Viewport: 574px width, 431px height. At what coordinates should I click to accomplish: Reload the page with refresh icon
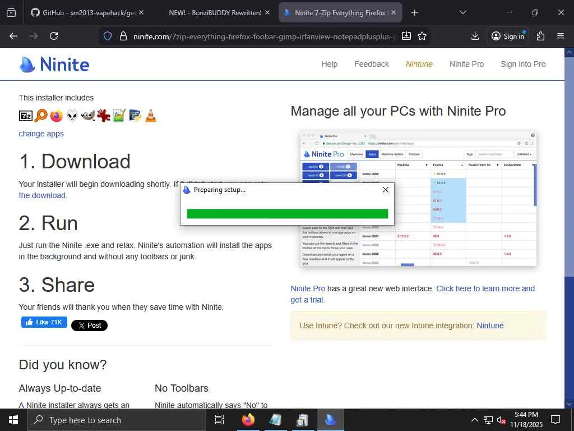point(54,36)
